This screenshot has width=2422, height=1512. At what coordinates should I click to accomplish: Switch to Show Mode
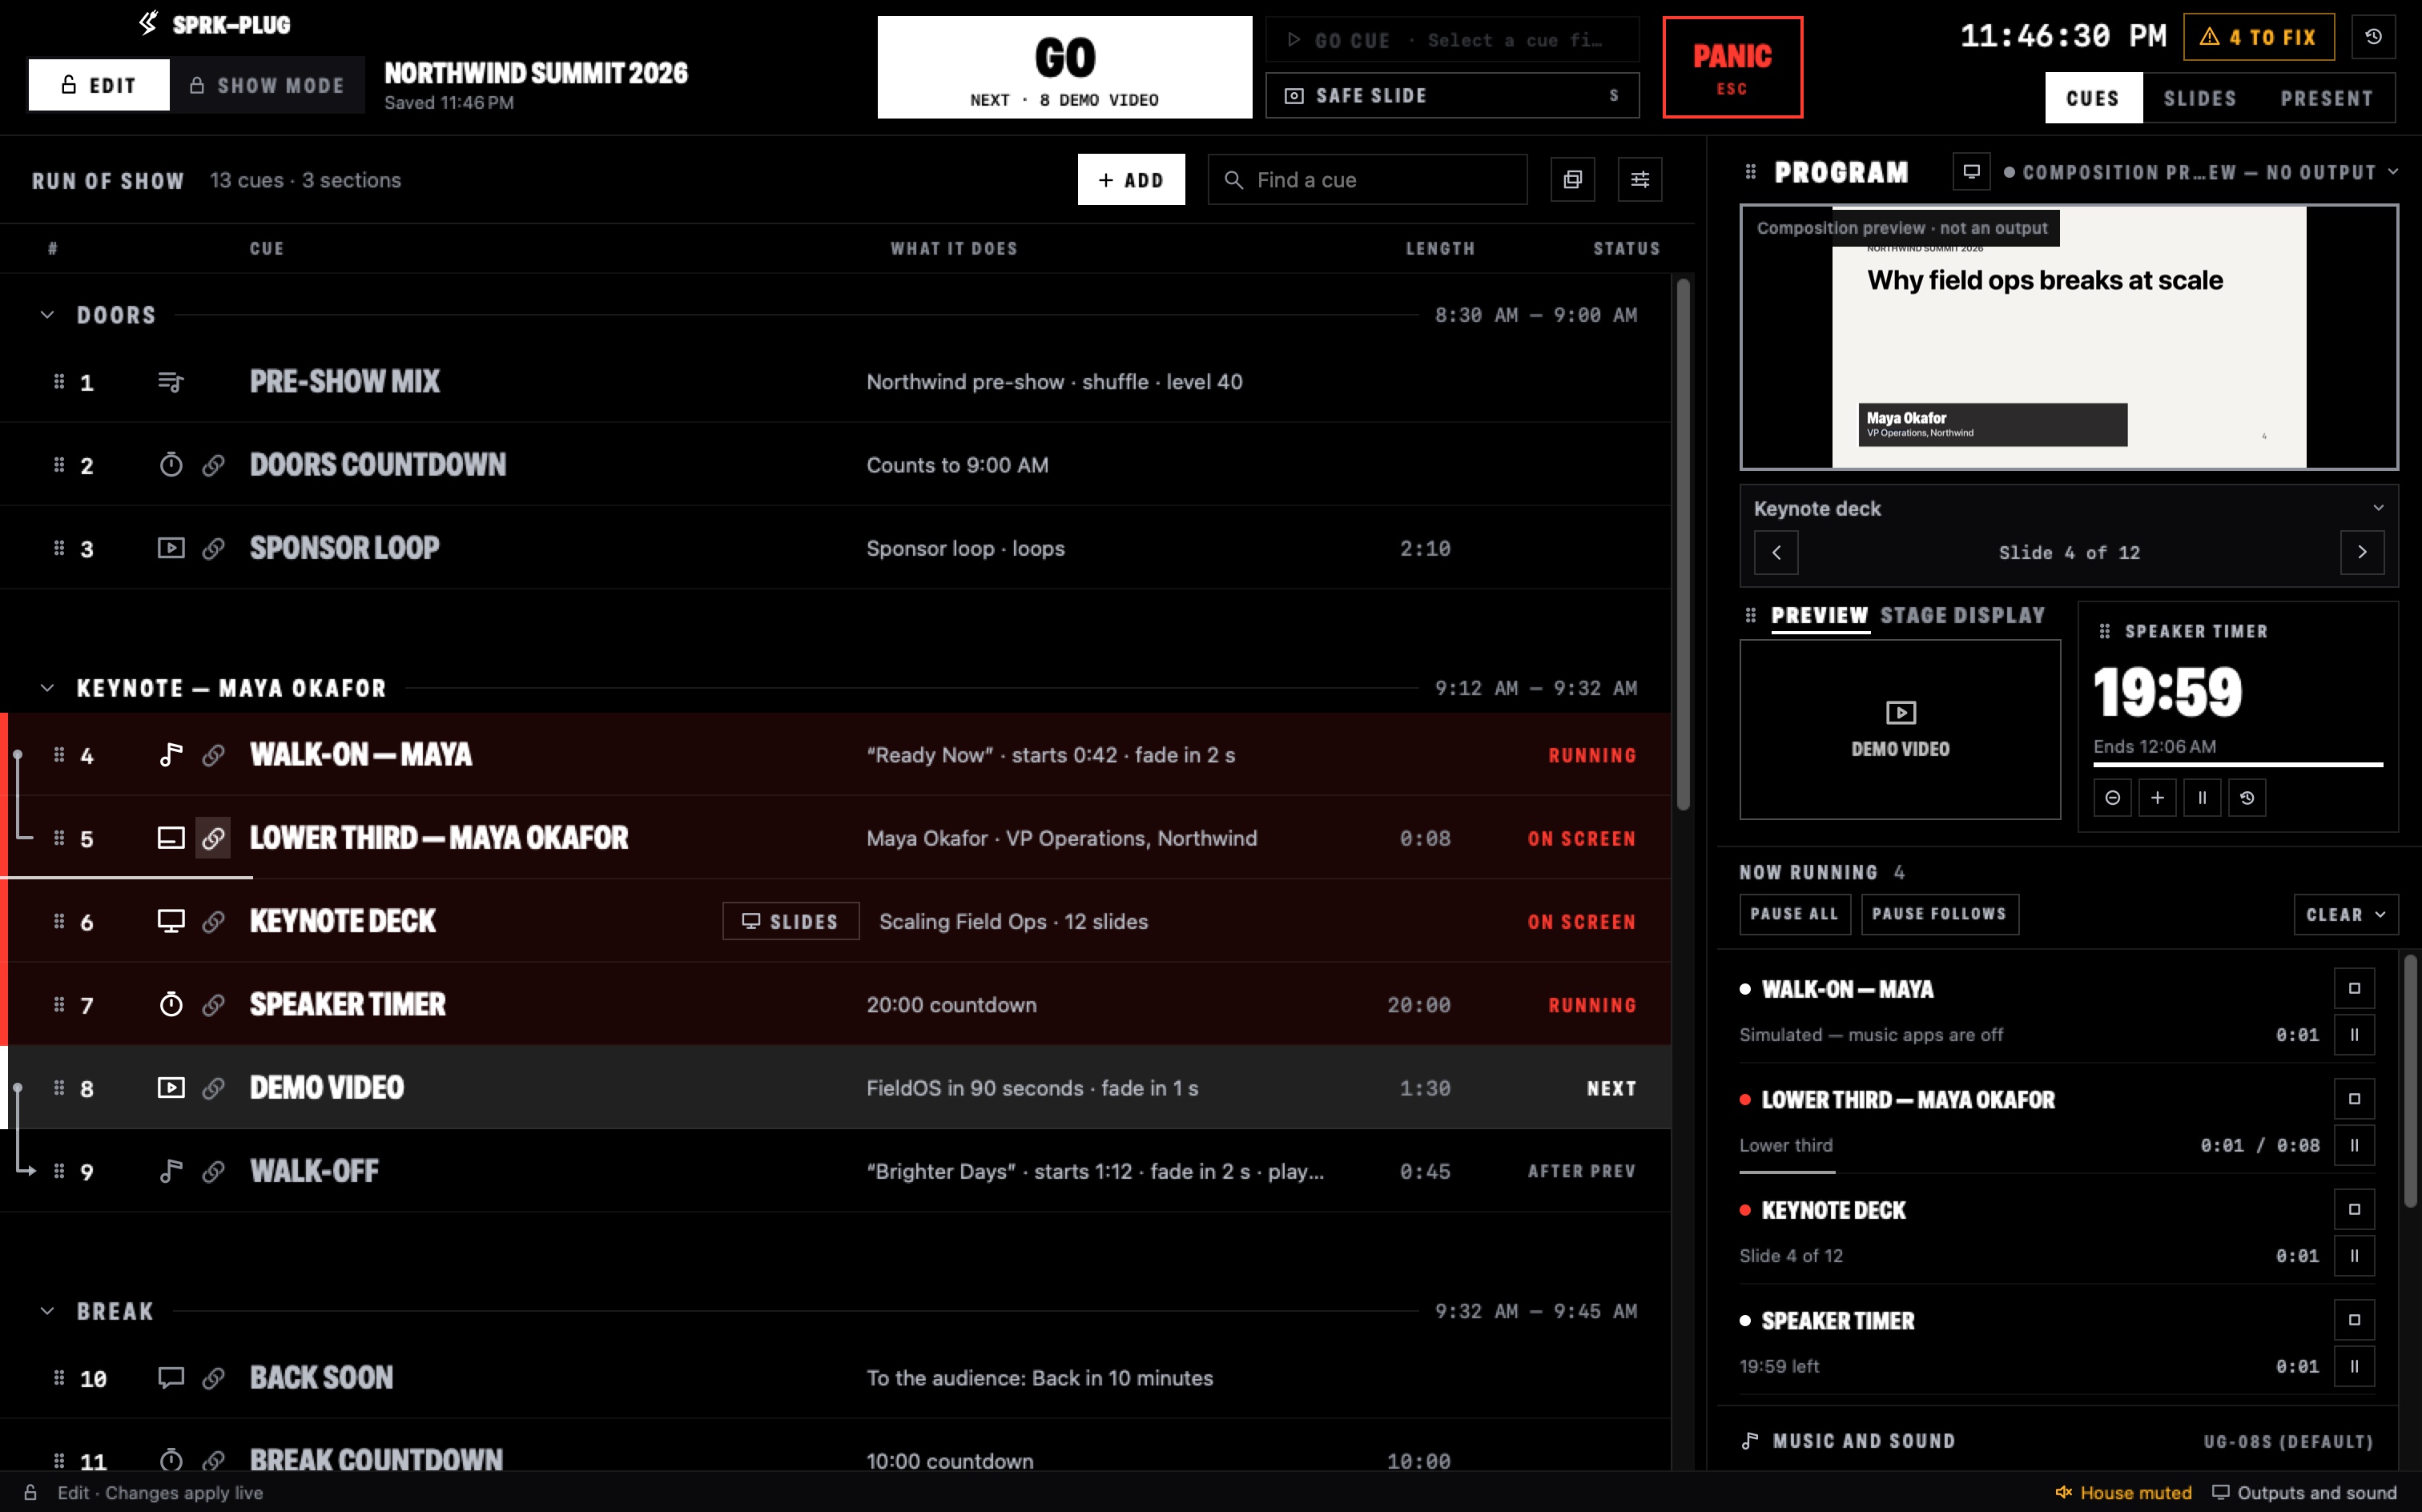tap(267, 85)
